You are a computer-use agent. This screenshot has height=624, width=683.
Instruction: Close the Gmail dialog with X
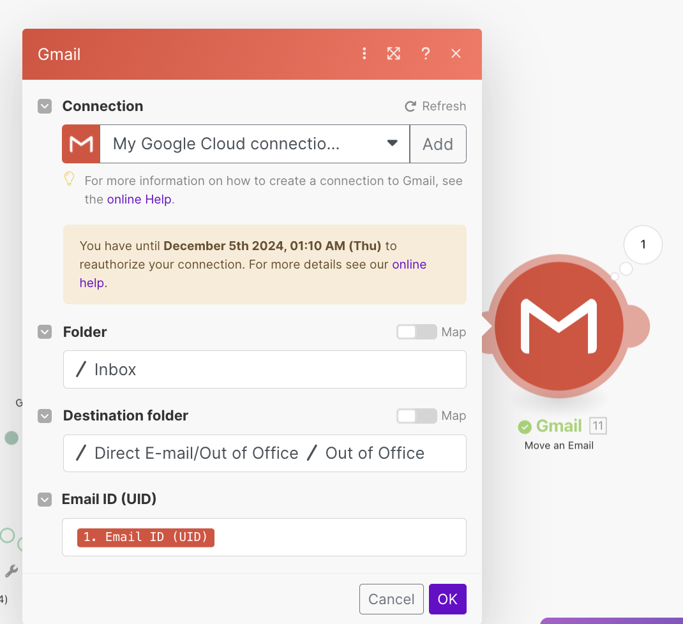coord(456,54)
